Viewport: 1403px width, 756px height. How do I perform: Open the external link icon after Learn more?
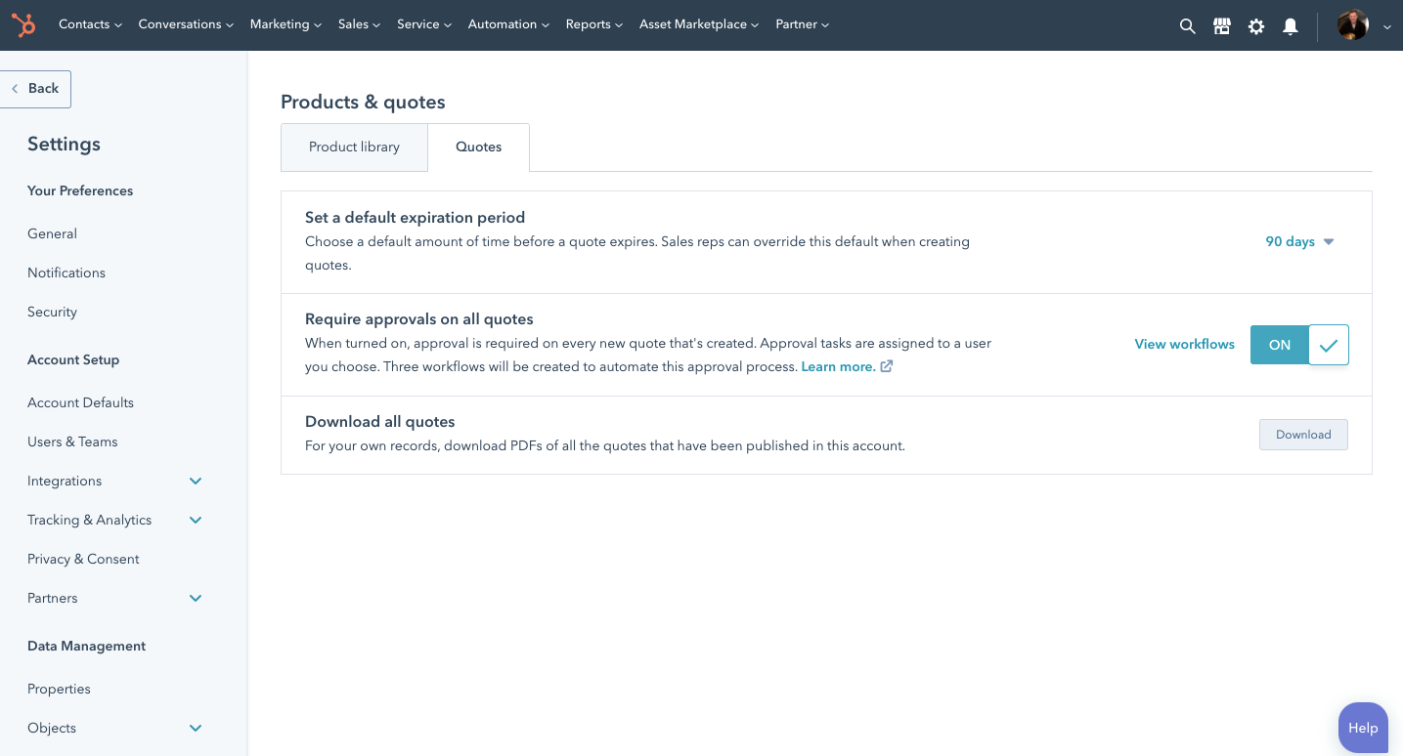(887, 366)
